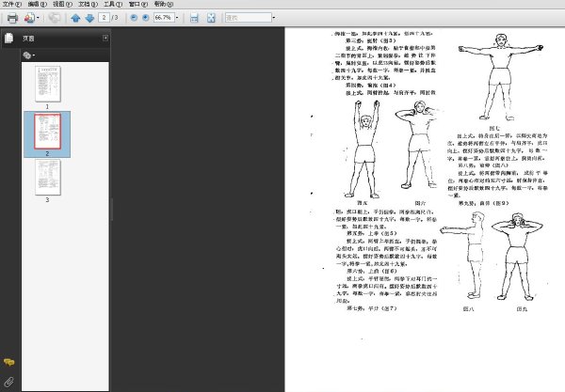Screen dimensions: 565x392
Task: Expand the find box options dropdown
Action: (x=273, y=17)
